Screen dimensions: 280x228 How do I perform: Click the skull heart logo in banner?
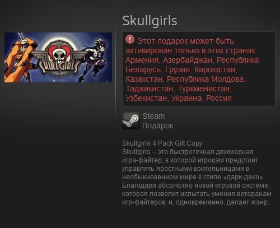58,53
